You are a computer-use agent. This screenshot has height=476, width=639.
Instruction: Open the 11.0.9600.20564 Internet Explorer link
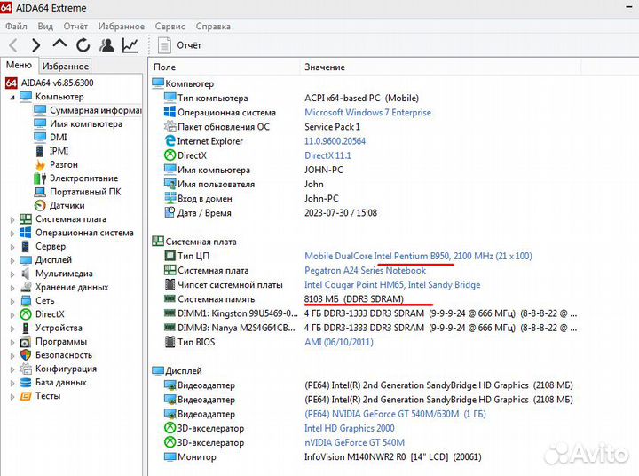pyautogui.click(x=335, y=141)
